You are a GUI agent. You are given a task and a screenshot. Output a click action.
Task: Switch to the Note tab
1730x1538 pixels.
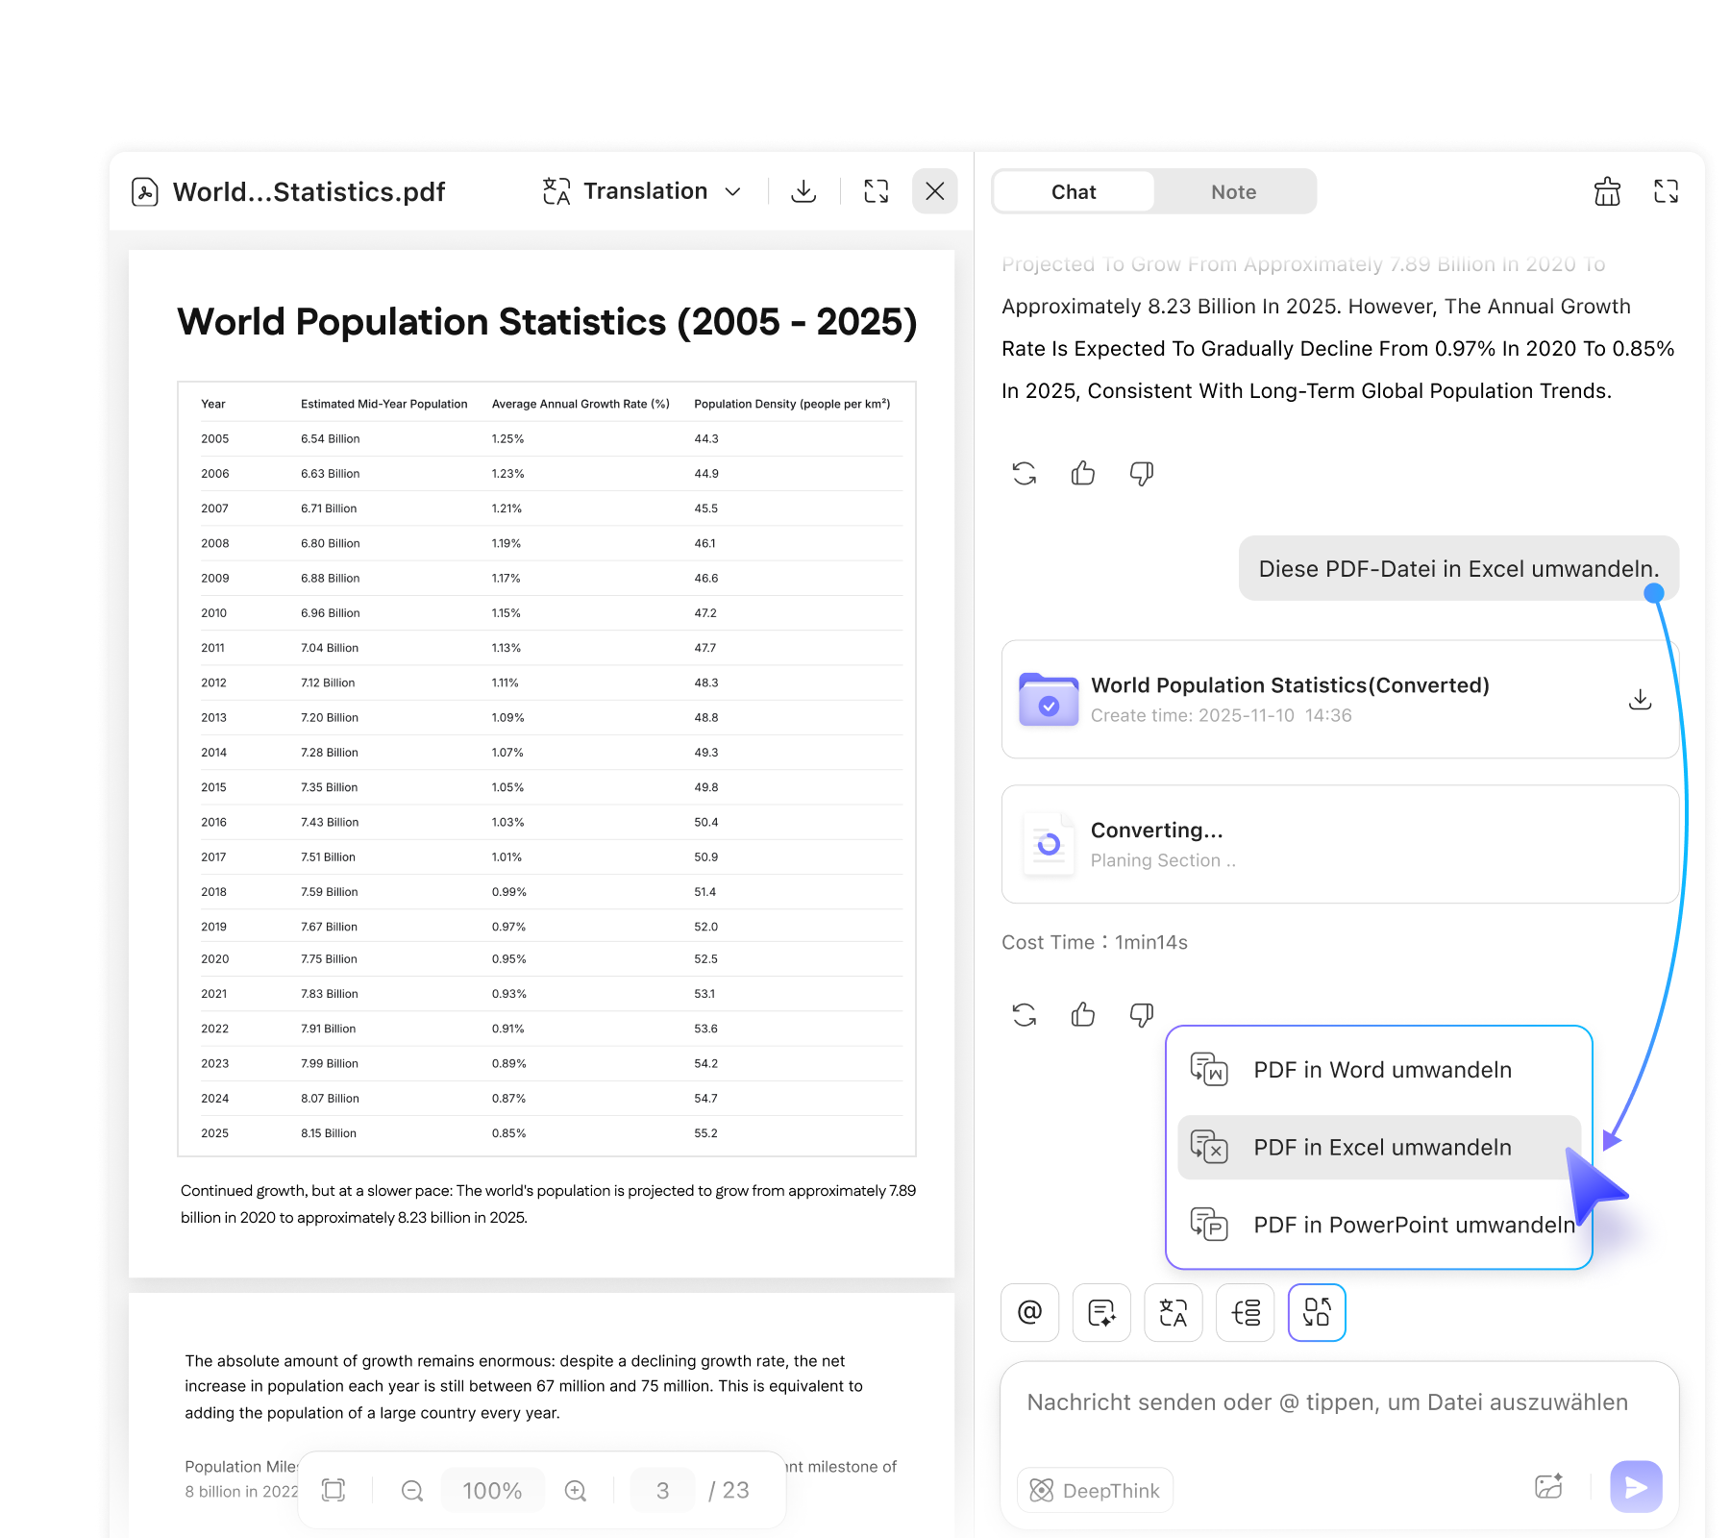[1233, 191]
